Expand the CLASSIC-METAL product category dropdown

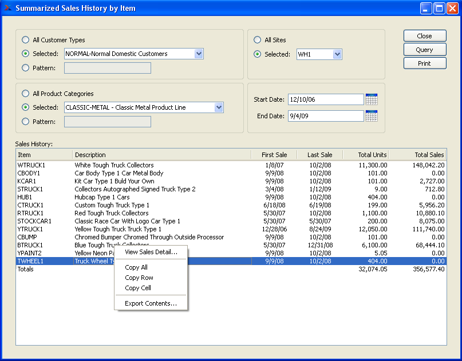(218, 107)
